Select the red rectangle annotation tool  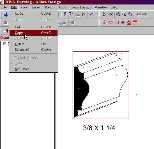(117, 22)
